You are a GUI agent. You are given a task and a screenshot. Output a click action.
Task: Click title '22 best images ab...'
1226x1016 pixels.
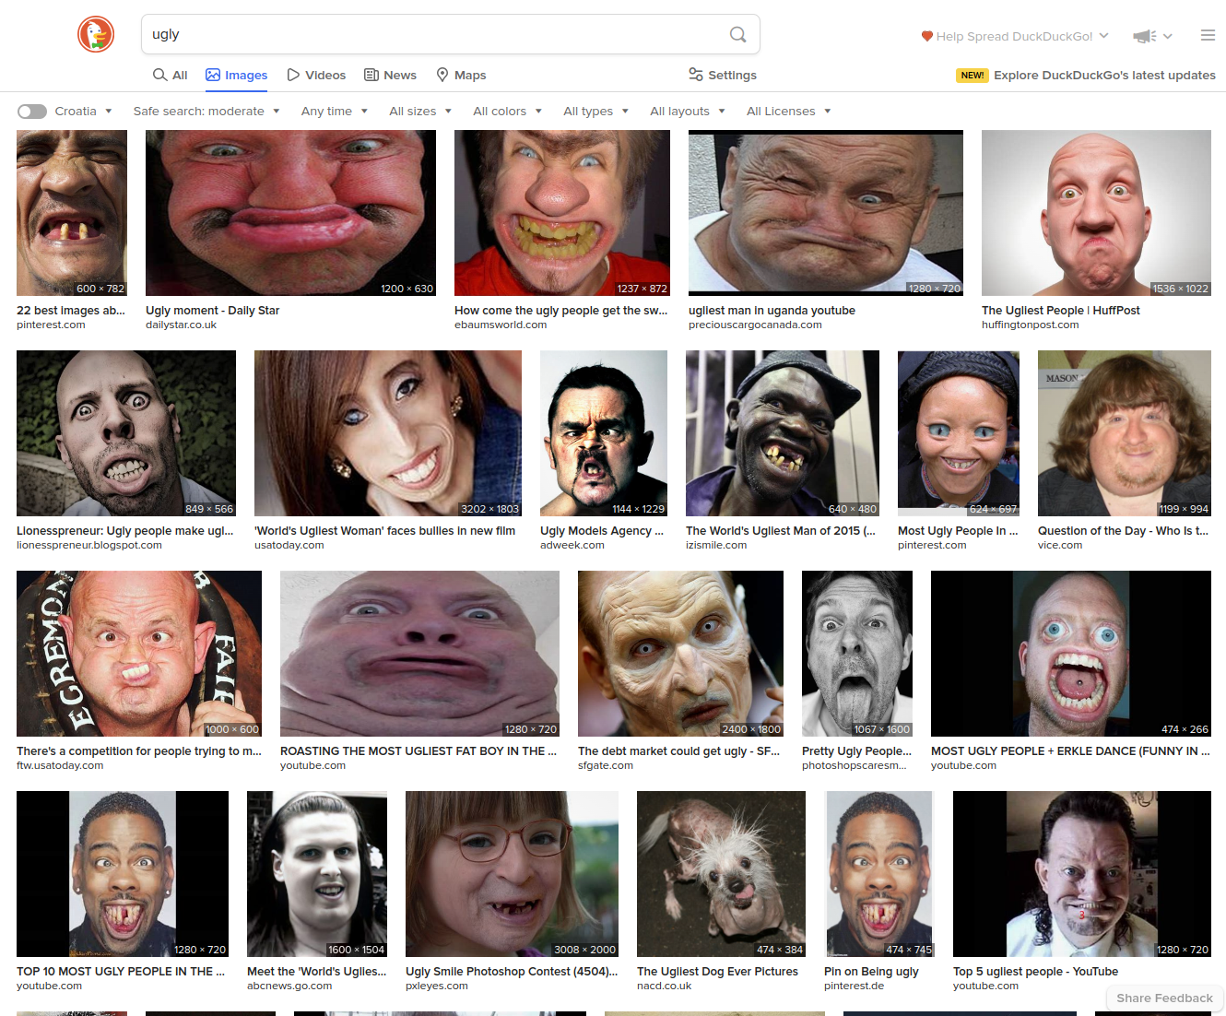71,311
